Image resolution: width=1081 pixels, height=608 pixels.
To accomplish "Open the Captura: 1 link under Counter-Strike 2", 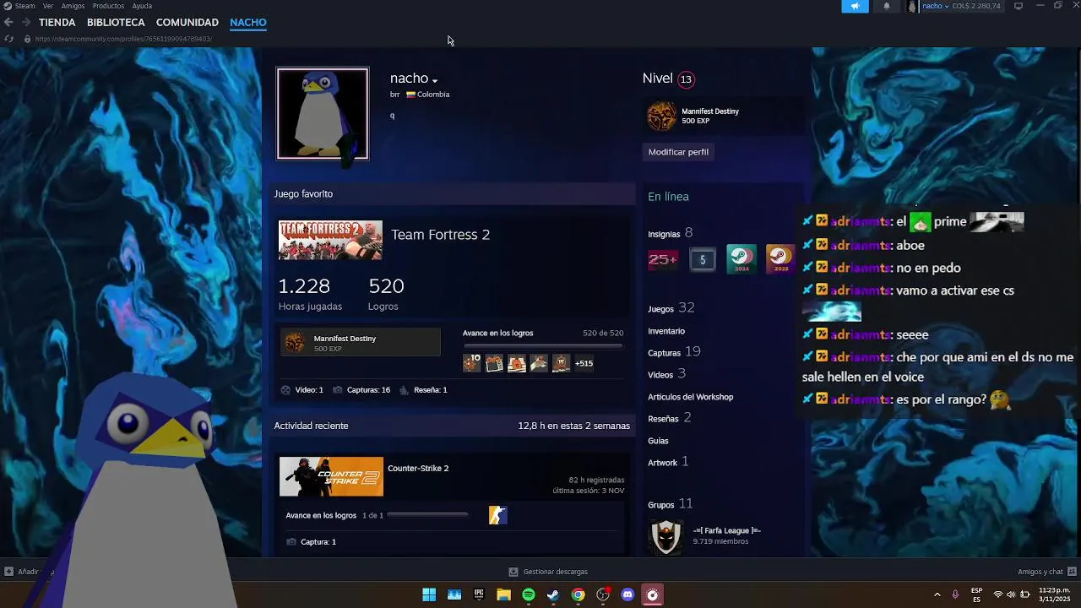I will [311, 542].
